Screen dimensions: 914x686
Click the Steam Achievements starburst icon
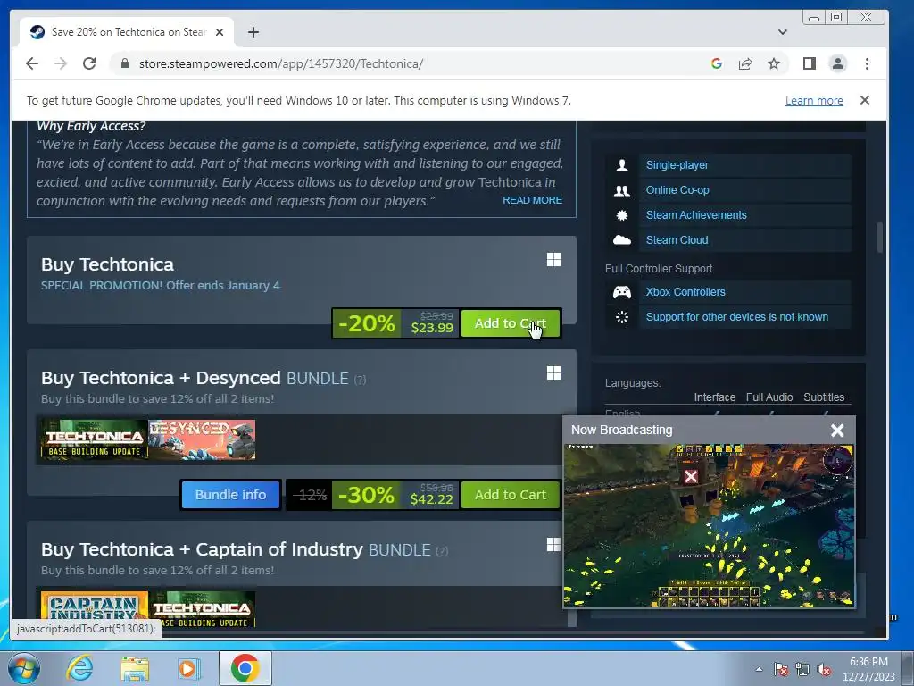click(622, 215)
